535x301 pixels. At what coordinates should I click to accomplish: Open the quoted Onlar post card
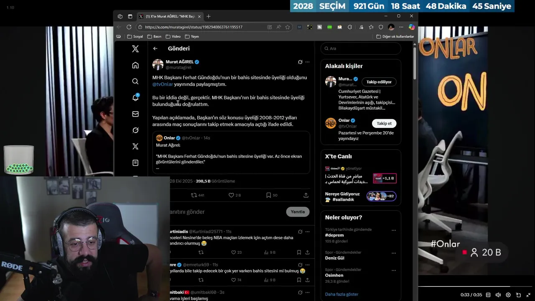231,152
